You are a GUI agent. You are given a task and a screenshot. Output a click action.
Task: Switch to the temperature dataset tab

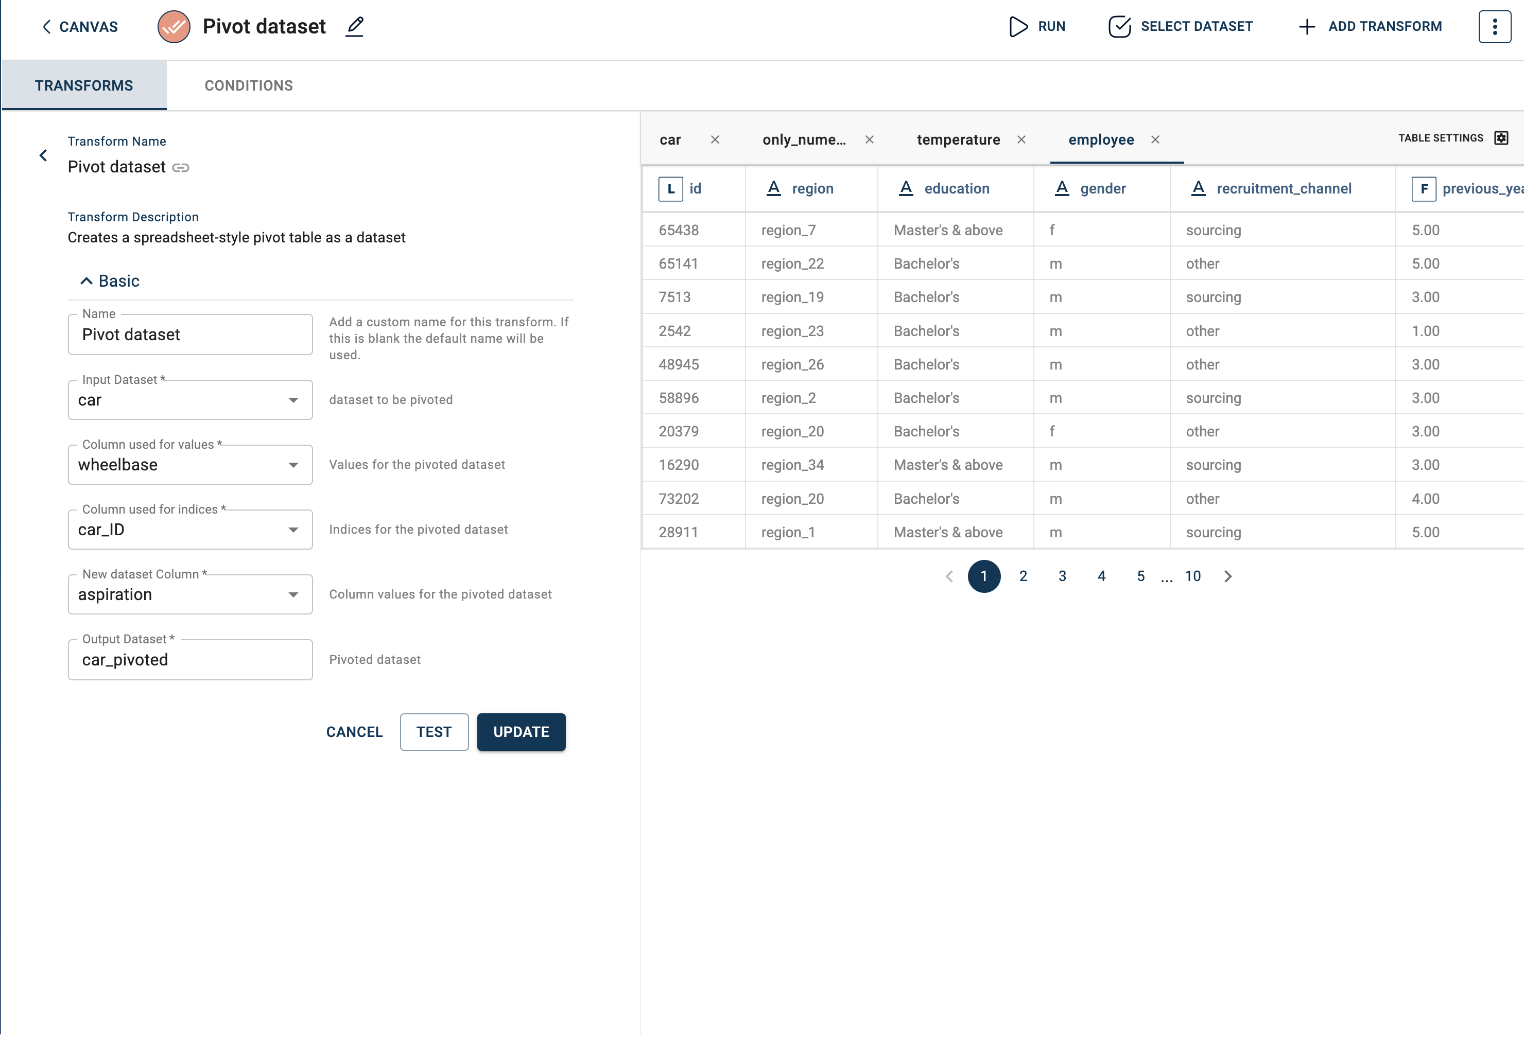click(958, 139)
